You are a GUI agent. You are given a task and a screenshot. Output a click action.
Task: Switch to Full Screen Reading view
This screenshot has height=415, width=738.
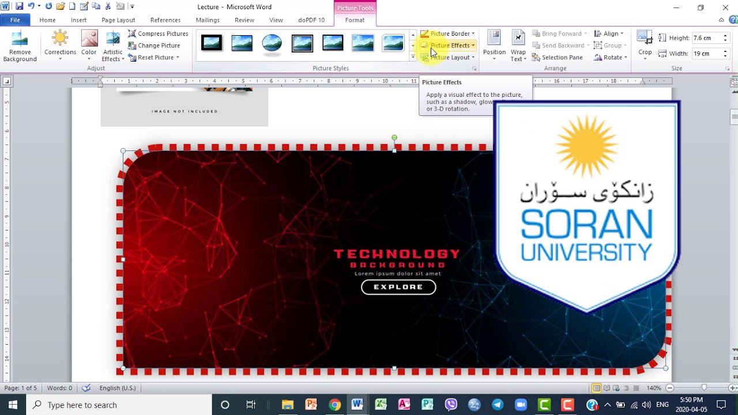pyautogui.click(x=607, y=388)
